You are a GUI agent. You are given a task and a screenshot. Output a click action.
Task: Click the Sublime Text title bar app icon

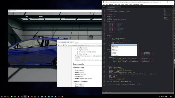(104, 2)
